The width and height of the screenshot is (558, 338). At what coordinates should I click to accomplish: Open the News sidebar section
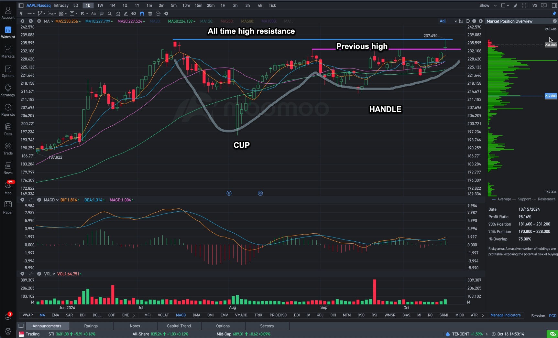(8, 168)
